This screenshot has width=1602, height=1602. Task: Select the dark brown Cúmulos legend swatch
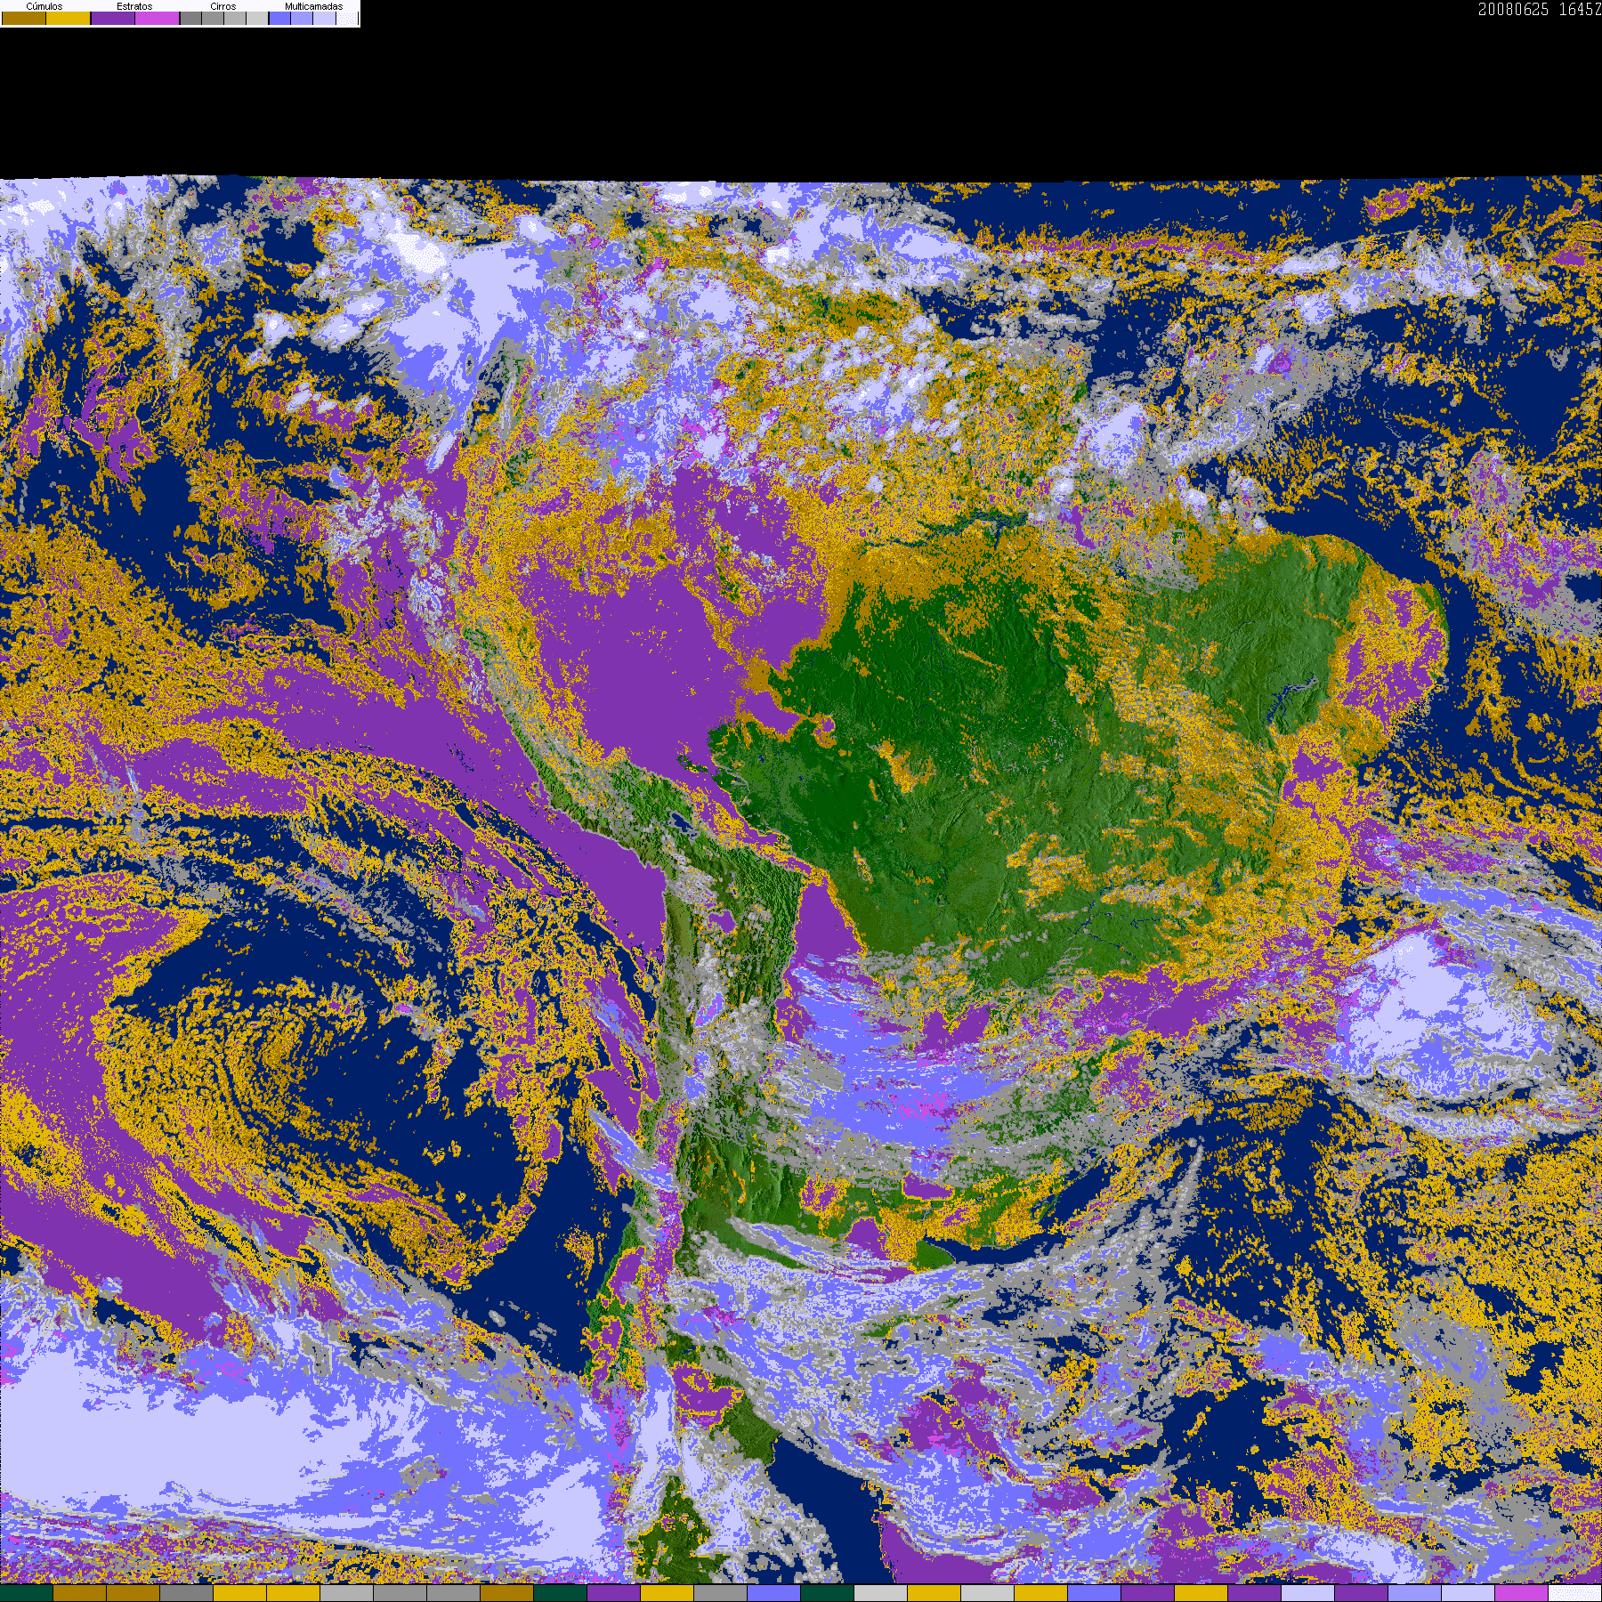pyautogui.click(x=24, y=18)
